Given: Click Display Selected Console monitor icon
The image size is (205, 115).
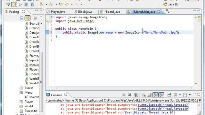Looking at the screenshot, I should point(176,95).
